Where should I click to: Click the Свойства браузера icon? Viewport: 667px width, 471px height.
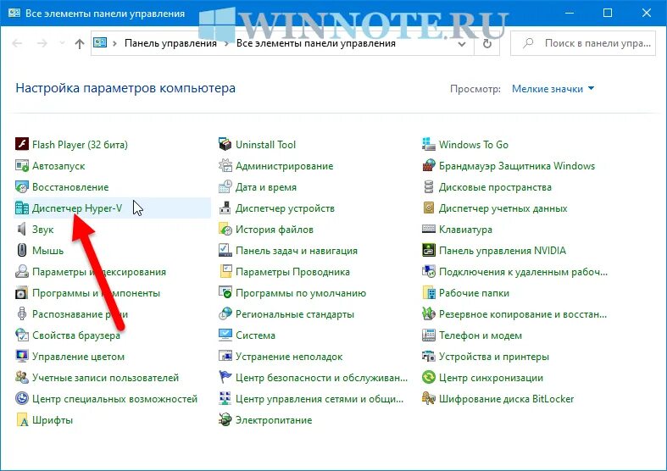pos(22,335)
